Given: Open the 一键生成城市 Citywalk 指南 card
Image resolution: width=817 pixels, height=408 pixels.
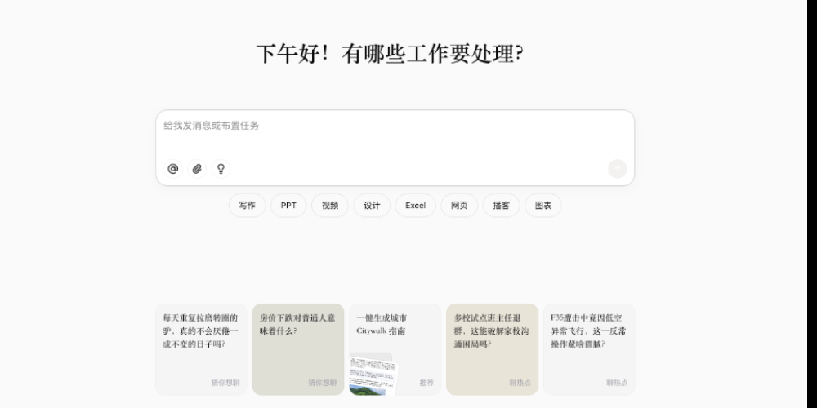Looking at the screenshot, I should (395, 325).
